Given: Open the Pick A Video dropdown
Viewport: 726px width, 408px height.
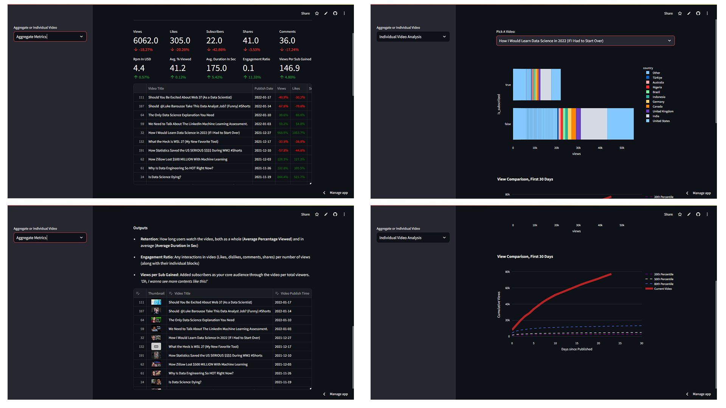Looking at the screenshot, I should tap(585, 41).
